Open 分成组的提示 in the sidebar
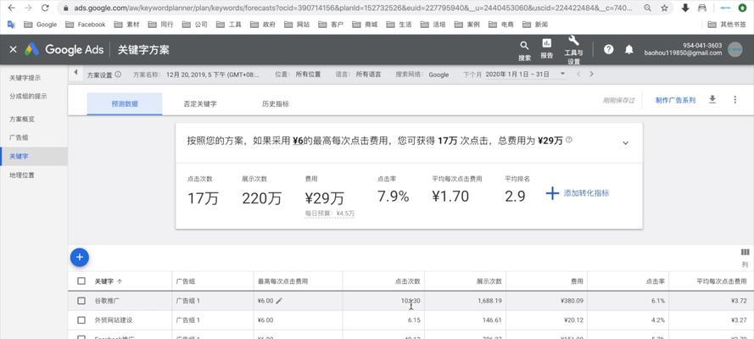Image resolution: width=754 pixels, height=339 pixels. 28,96
